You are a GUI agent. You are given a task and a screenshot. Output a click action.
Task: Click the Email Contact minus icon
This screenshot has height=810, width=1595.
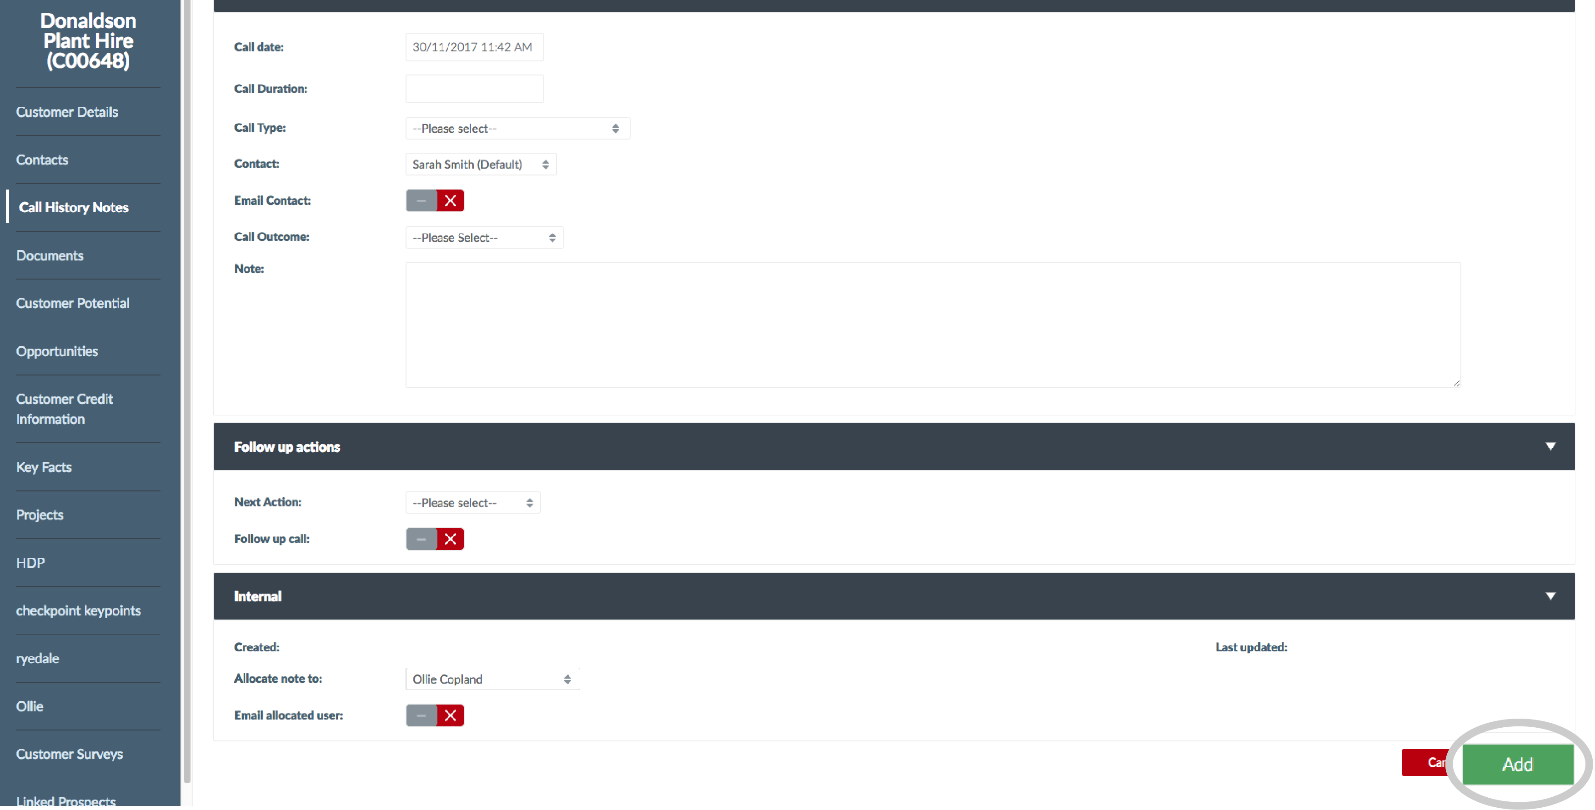tap(421, 200)
